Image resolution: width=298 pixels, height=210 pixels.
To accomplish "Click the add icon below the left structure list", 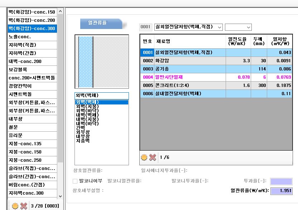I will (x=15, y=206).
